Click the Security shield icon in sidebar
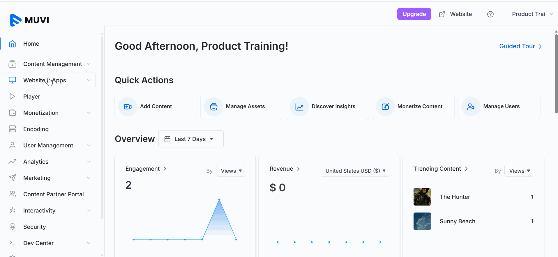The width and height of the screenshot is (558, 257). pyautogui.click(x=12, y=227)
